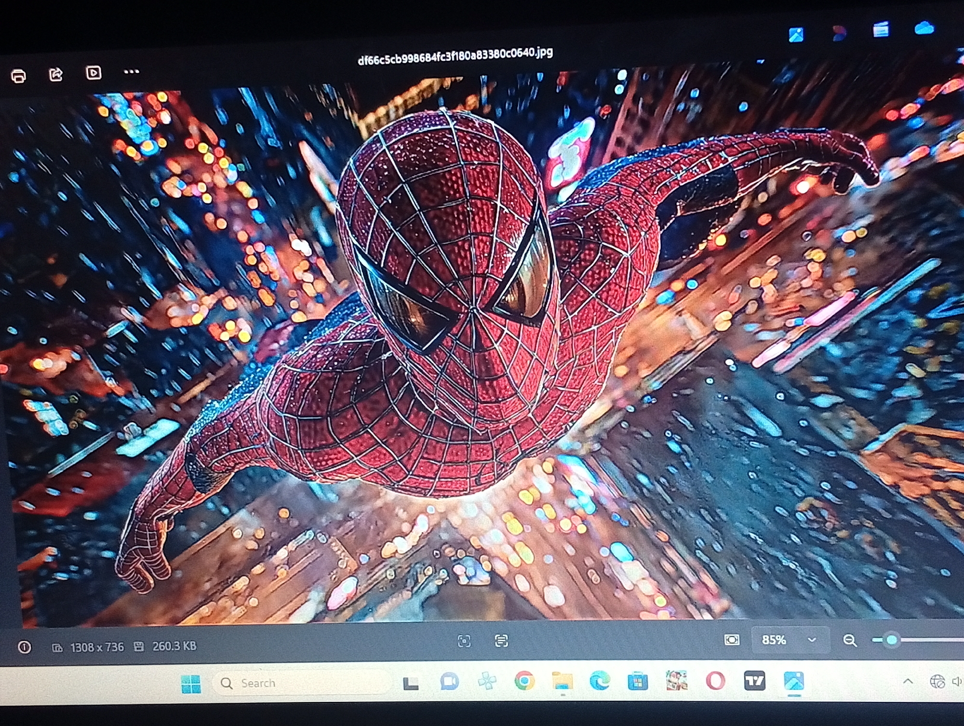Start slideshow with the play icon
Screen dimensions: 964x726
tap(94, 73)
